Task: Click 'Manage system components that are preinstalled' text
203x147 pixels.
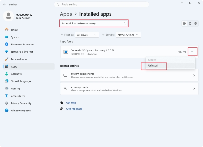Action: click(102, 77)
